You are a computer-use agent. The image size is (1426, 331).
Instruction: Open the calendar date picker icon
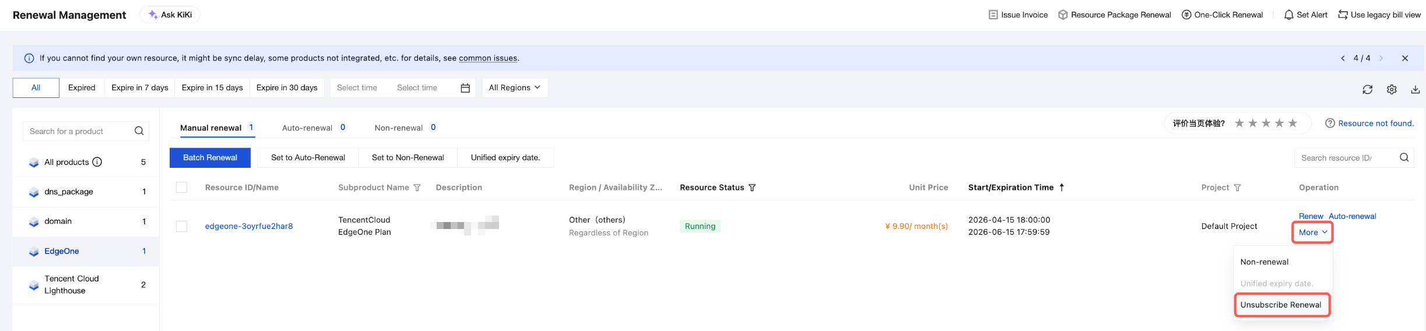(465, 88)
